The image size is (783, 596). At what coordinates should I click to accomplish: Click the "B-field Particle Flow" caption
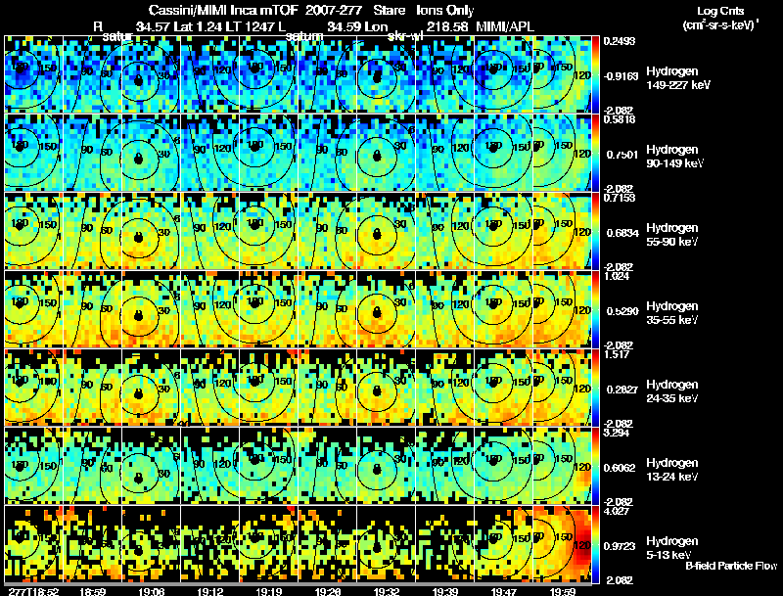tap(731, 566)
